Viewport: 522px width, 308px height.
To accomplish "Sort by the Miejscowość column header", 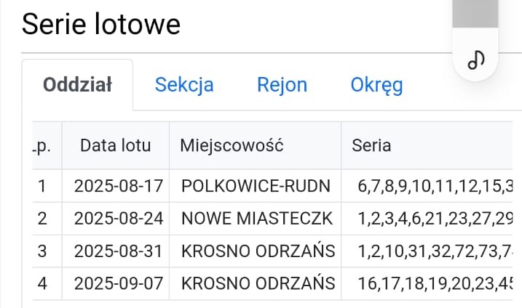I will point(232,145).
